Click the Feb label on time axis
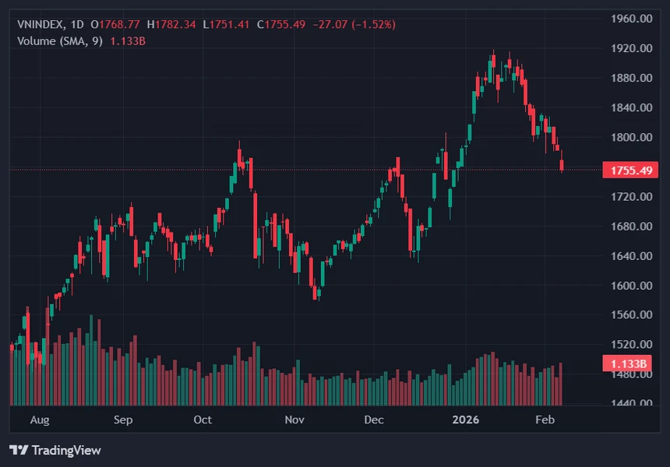Image resolution: width=670 pixels, height=467 pixels. 545,420
